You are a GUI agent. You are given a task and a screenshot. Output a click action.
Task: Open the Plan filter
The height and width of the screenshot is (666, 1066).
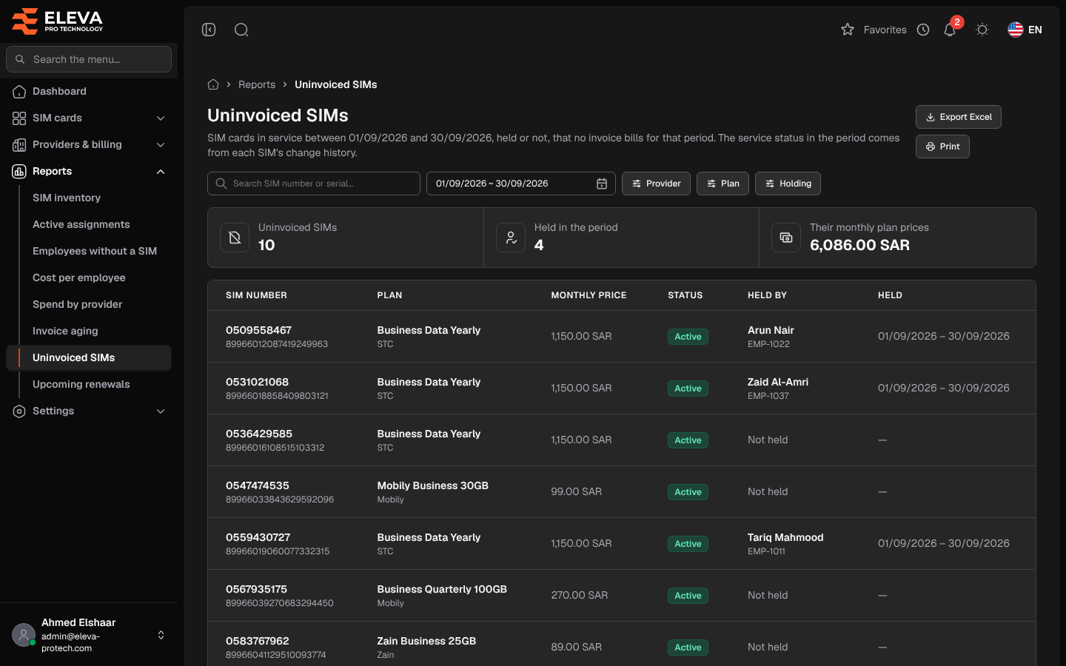pos(723,184)
